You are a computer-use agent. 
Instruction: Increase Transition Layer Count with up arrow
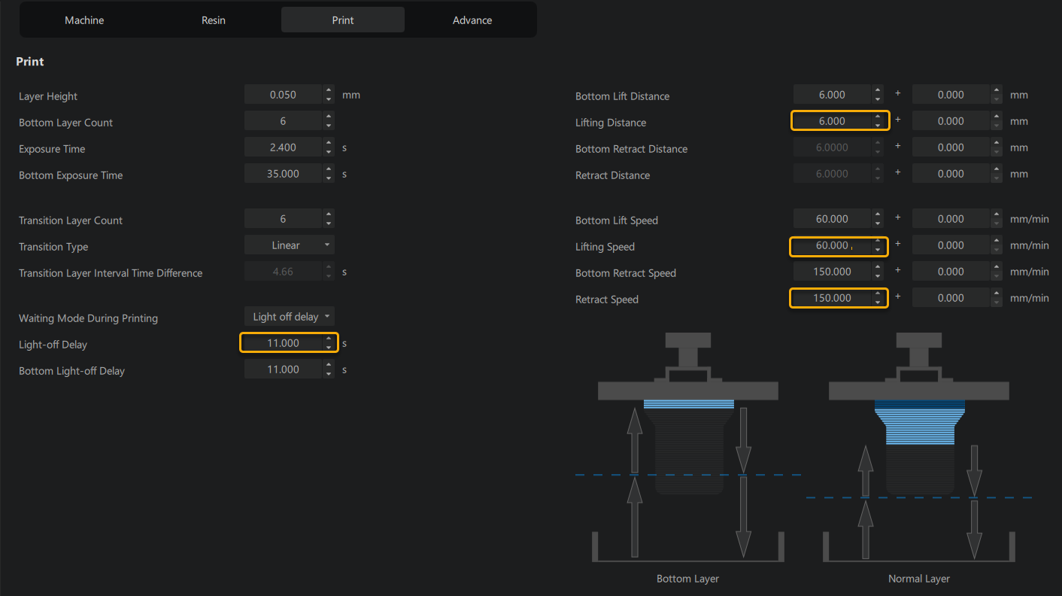(x=329, y=215)
